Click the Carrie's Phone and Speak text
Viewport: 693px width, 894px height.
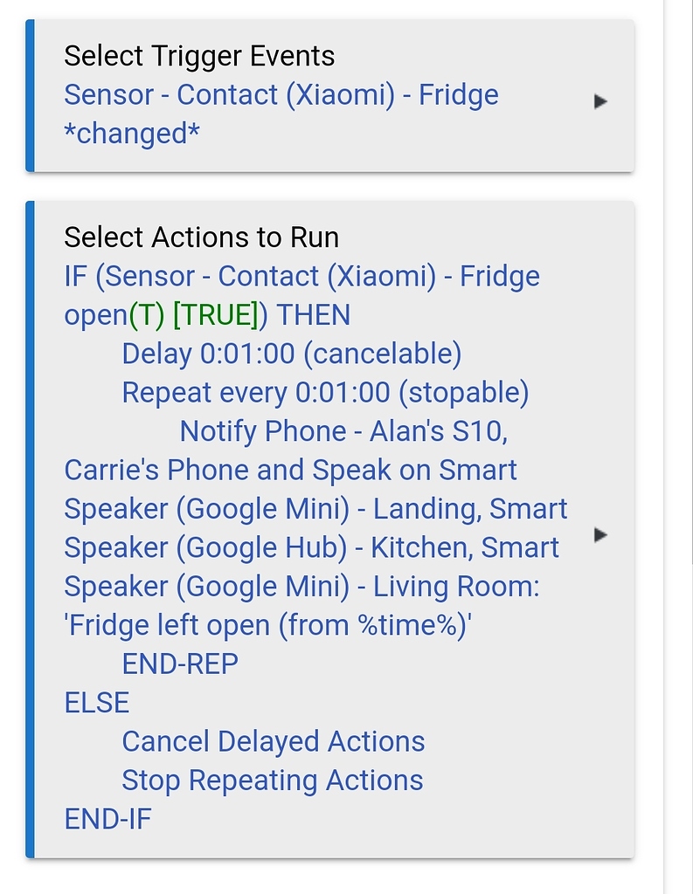(x=290, y=470)
